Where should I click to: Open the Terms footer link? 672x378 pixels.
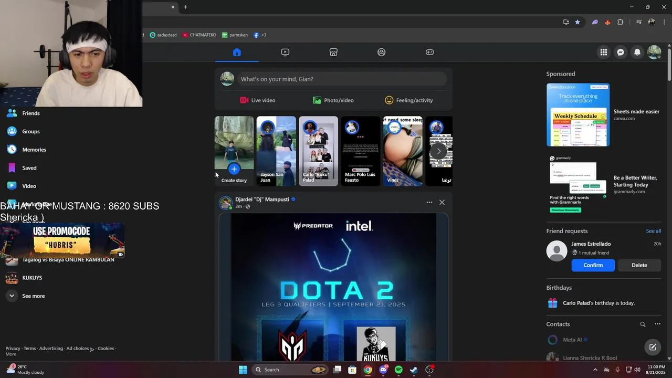pyautogui.click(x=29, y=349)
